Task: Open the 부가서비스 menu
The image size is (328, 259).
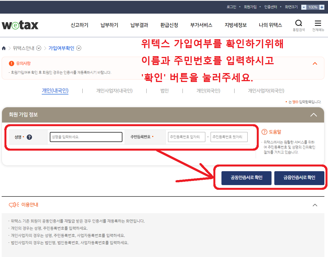Action: pos(201,25)
